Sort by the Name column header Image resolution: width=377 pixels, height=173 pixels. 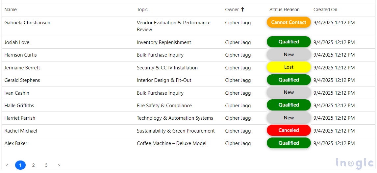pyautogui.click(x=11, y=10)
